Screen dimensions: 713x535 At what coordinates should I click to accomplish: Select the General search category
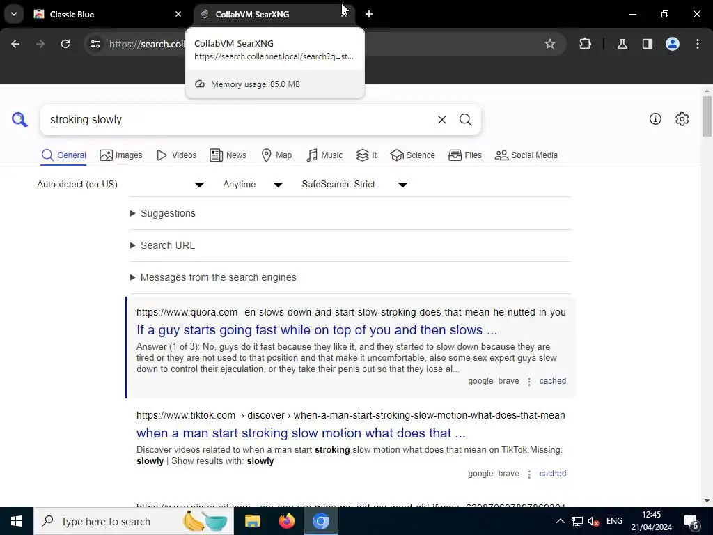click(x=63, y=155)
